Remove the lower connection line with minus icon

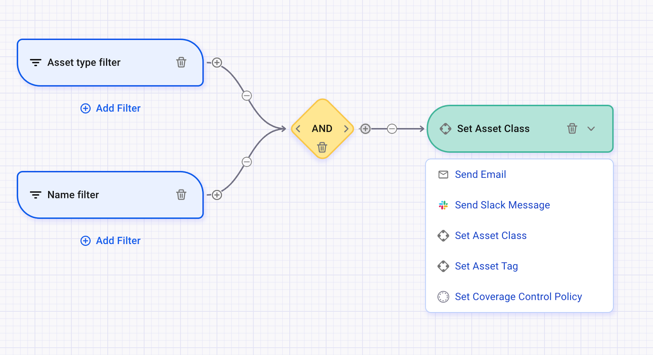click(247, 162)
